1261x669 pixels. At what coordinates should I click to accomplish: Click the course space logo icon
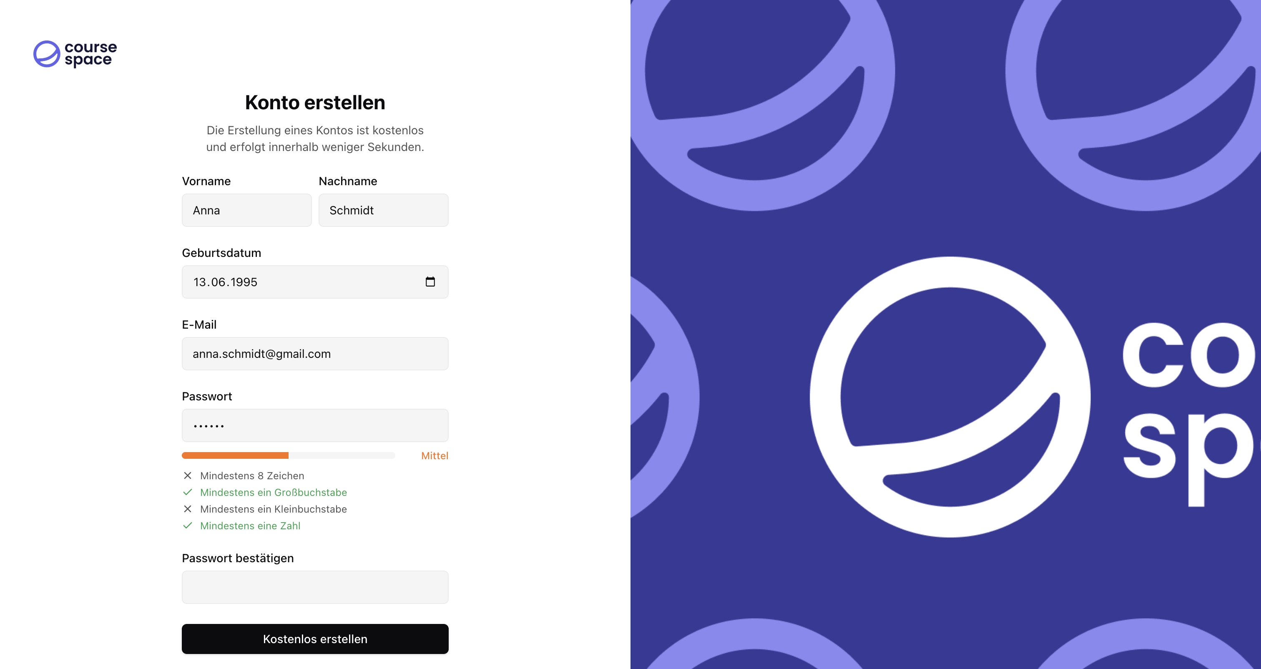47,54
